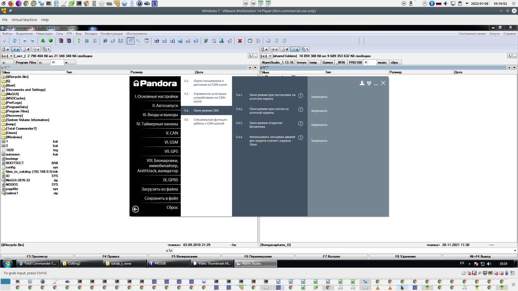This screenshot has height=291, width=518.
Task: Click Сохранить в файл in Pandora menu
Action: click(x=161, y=198)
